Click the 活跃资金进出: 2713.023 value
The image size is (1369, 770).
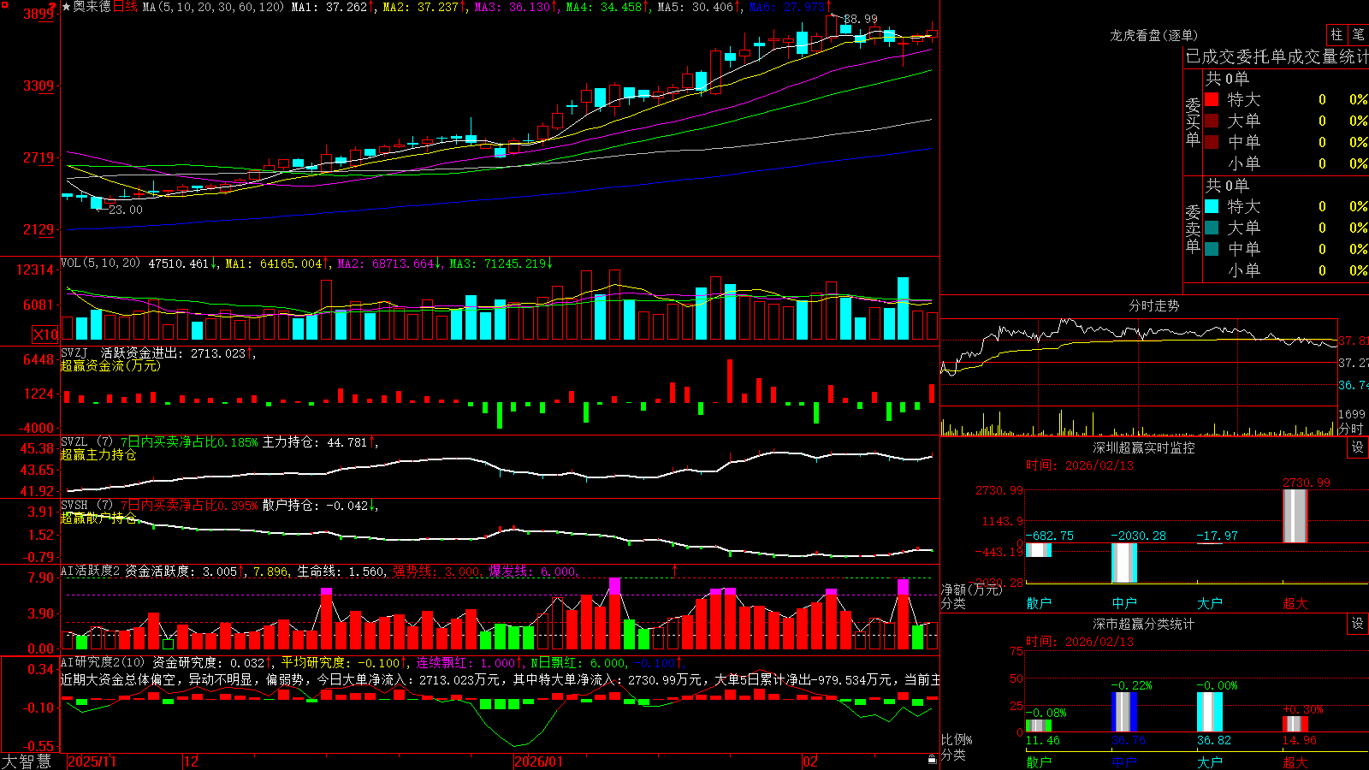(174, 353)
